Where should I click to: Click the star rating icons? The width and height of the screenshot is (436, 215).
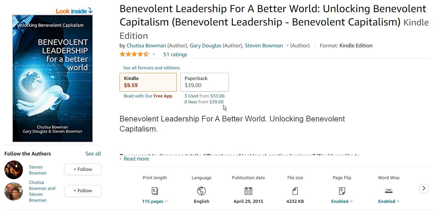click(134, 54)
